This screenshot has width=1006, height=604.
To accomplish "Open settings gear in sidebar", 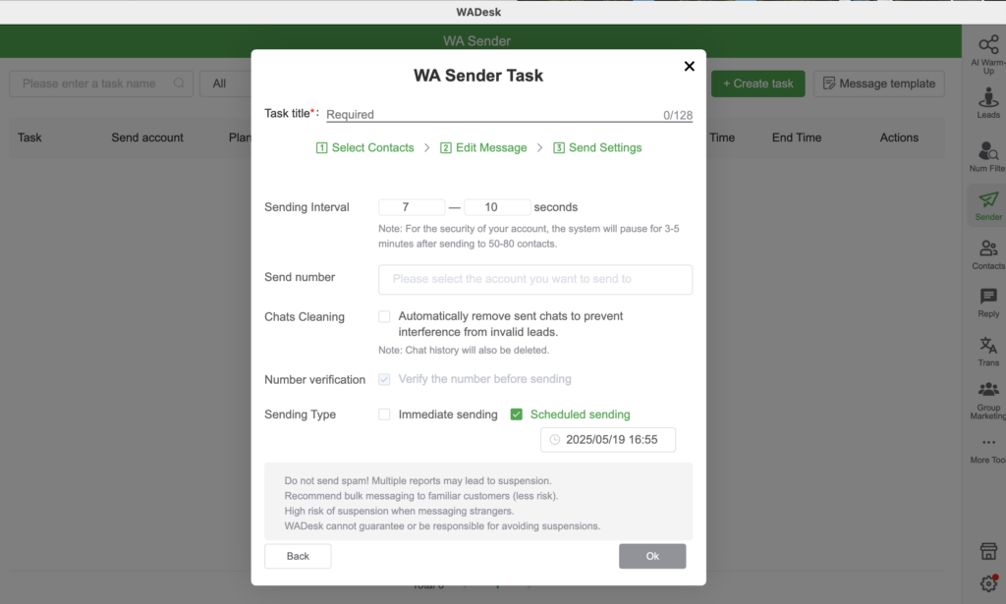I will pyautogui.click(x=988, y=583).
